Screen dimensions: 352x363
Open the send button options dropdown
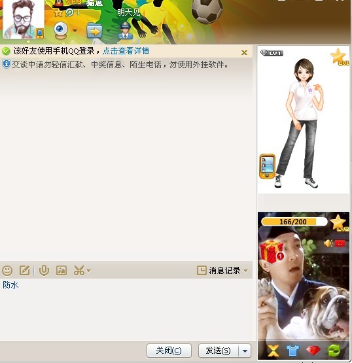click(x=245, y=351)
